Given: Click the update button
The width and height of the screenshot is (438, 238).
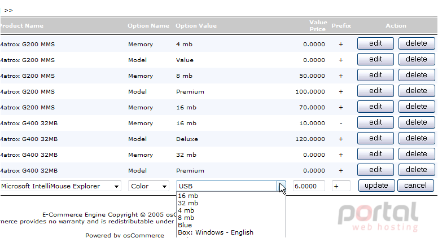Looking at the screenshot, I should (376, 186).
